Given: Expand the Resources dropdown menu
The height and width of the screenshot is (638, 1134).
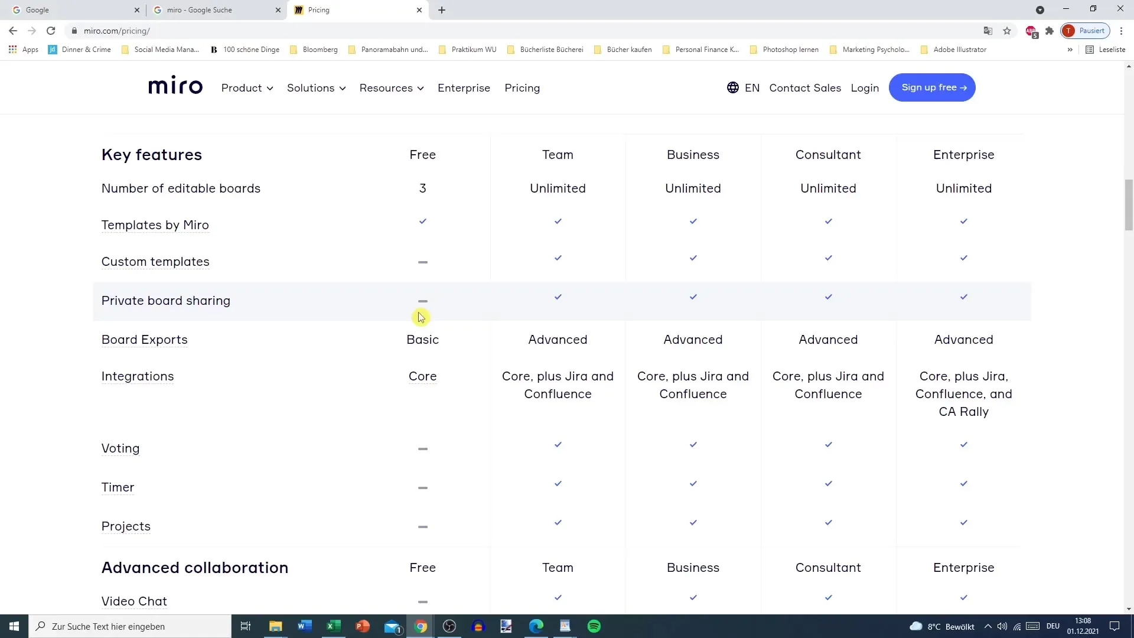Looking at the screenshot, I should tap(392, 88).
